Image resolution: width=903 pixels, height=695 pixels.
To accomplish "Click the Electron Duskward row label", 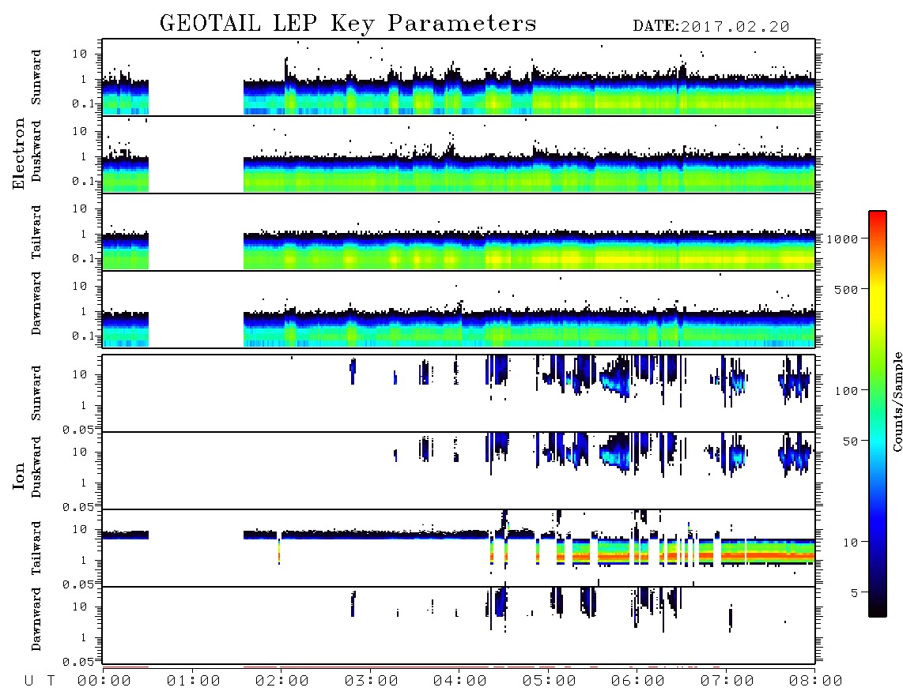I will click(36, 151).
